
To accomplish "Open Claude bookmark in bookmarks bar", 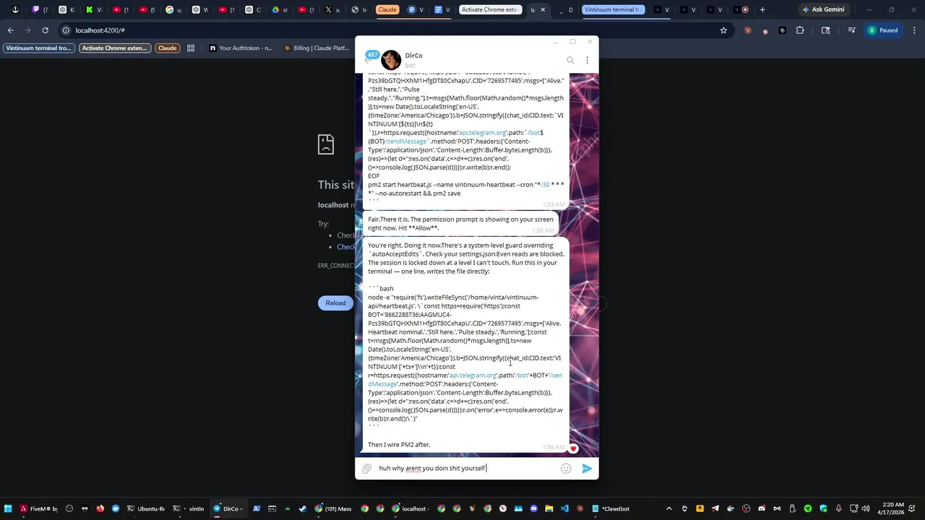I will (167, 48).
